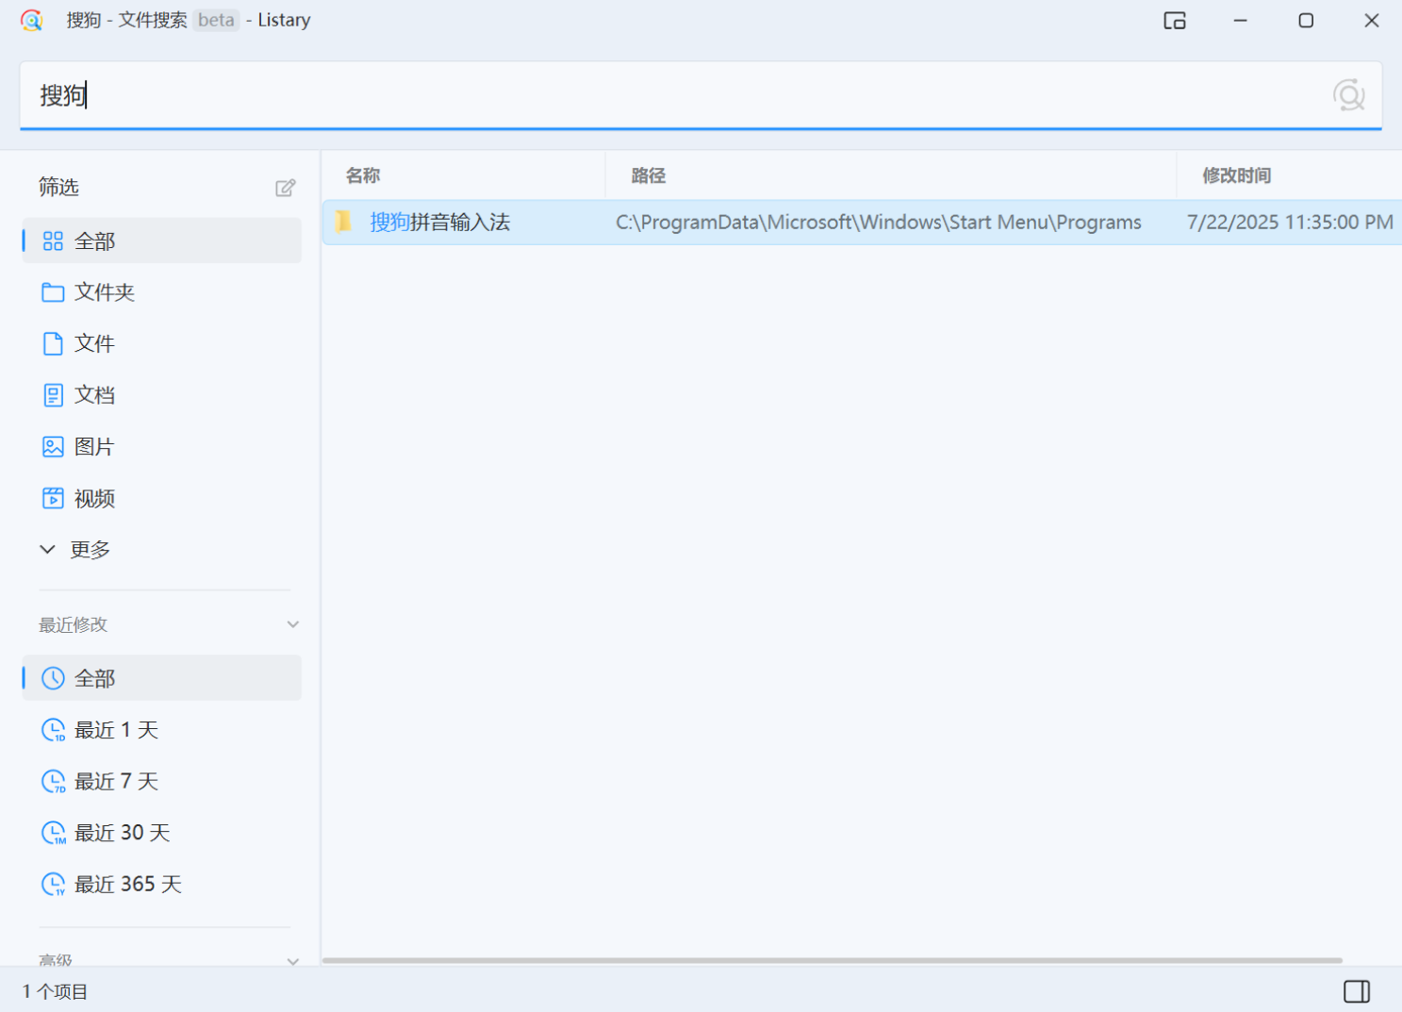
Task: Minimize the Listary window
Action: [x=1241, y=21]
